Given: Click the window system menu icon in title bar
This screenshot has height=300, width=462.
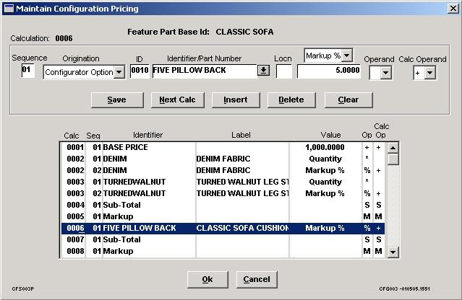Looking at the screenshot, I should coord(9,9).
